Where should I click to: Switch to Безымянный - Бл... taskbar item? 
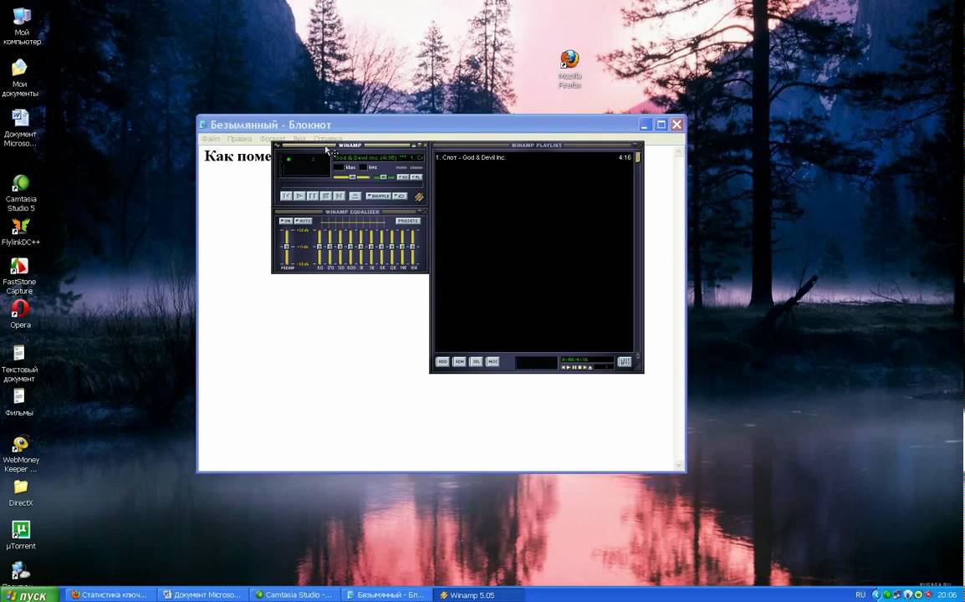point(387,594)
